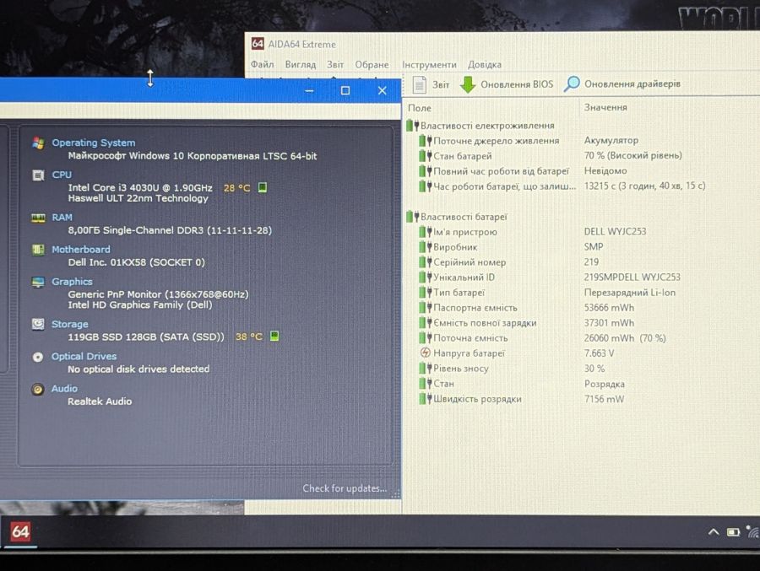Click the Check for updates... link
760x571 pixels.
pyautogui.click(x=345, y=488)
